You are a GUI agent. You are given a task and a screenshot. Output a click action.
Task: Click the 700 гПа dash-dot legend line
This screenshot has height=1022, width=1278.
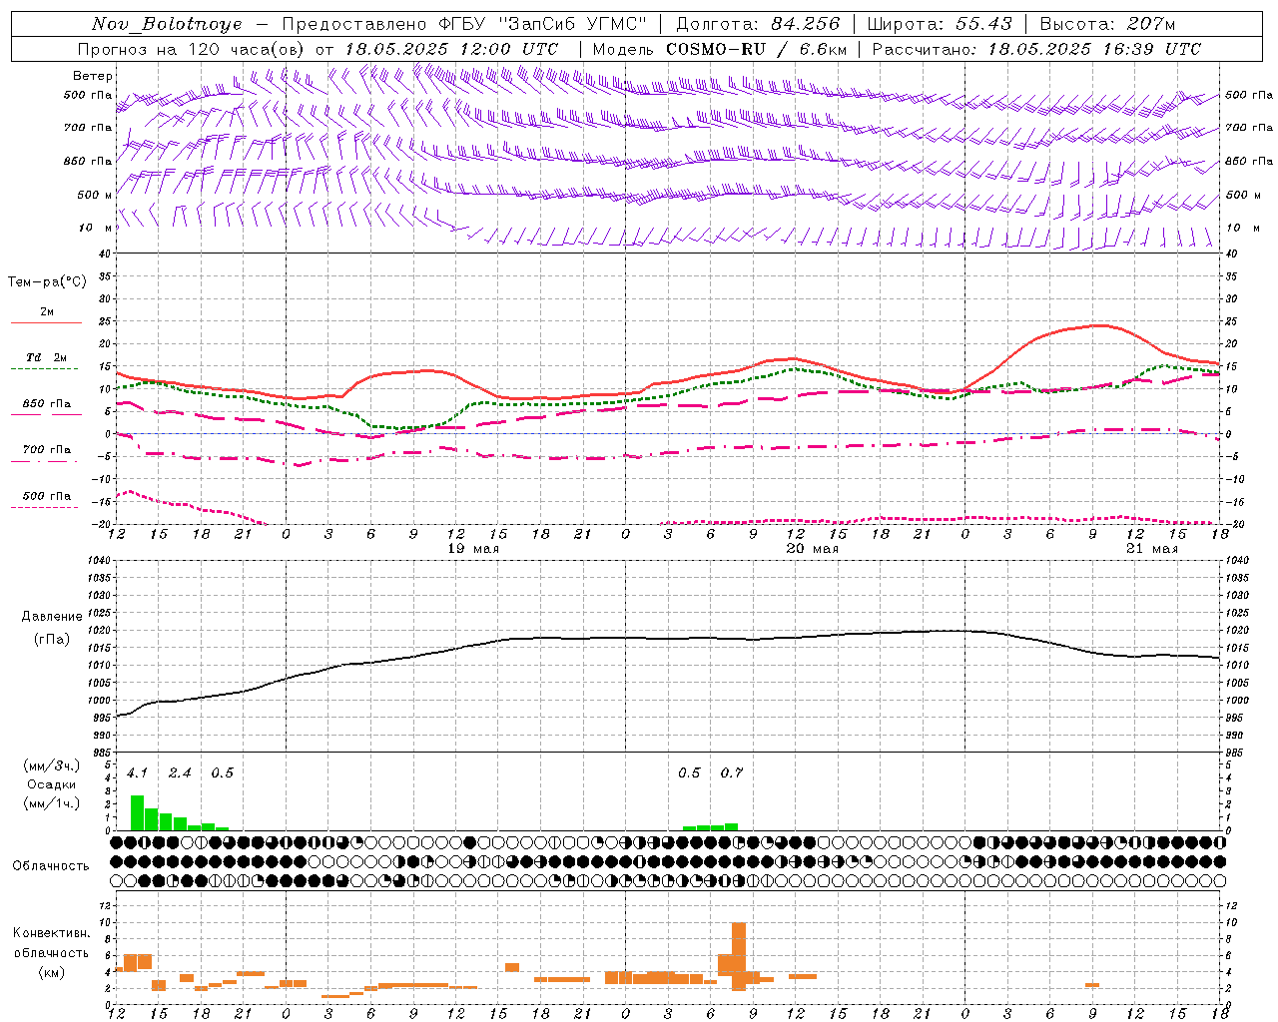45,462
